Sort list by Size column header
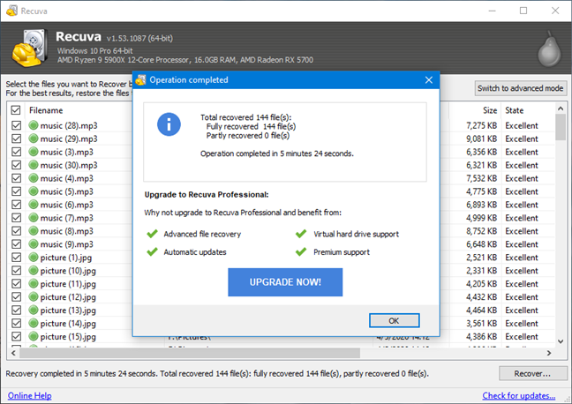 489,110
